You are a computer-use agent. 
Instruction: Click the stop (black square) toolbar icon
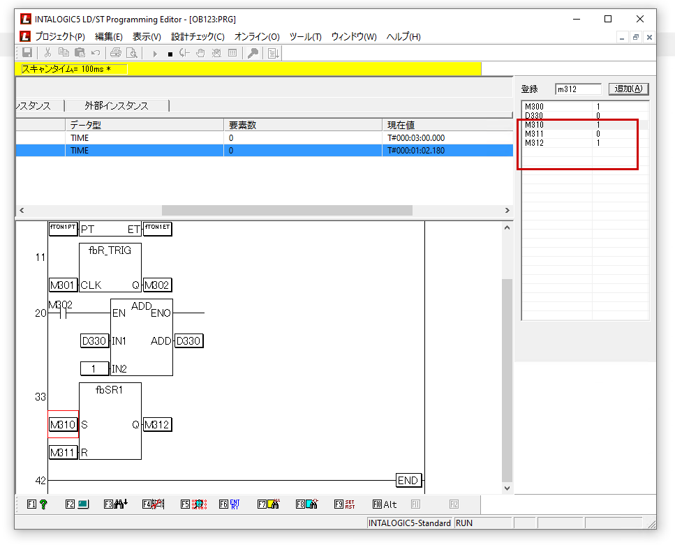[x=170, y=53]
